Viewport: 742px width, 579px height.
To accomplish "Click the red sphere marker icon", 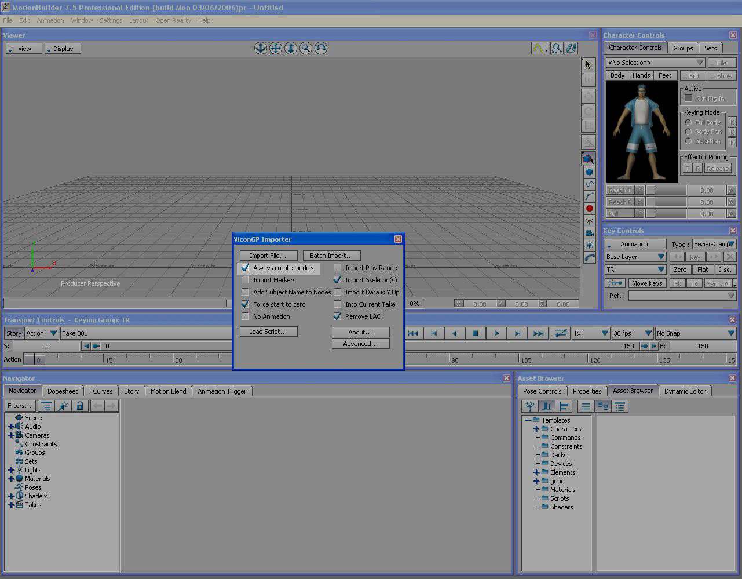I will coord(589,209).
